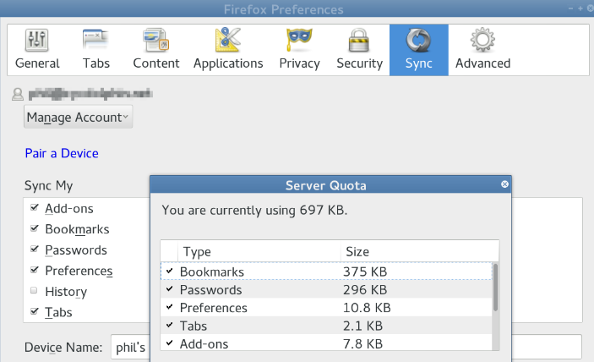This screenshot has height=362, width=594.
Task: Toggle the Passwords sync checkbox
Action: pyautogui.click(x=34, y=249)
